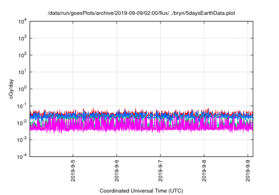Viewport: 279px width, 195px height.
Task: Click the 2019-9-7 date tick label
Action: pos(160,171)
